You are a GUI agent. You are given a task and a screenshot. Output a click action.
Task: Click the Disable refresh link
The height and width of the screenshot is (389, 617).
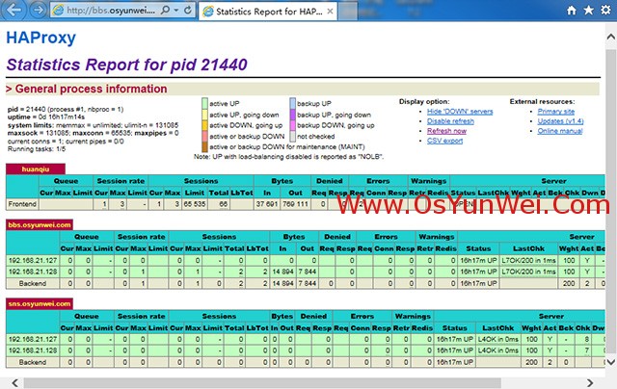pos(450,121)
